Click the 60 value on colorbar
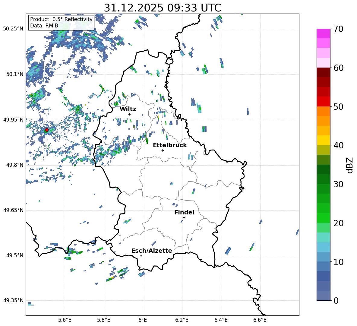 [x=338, y=68]
